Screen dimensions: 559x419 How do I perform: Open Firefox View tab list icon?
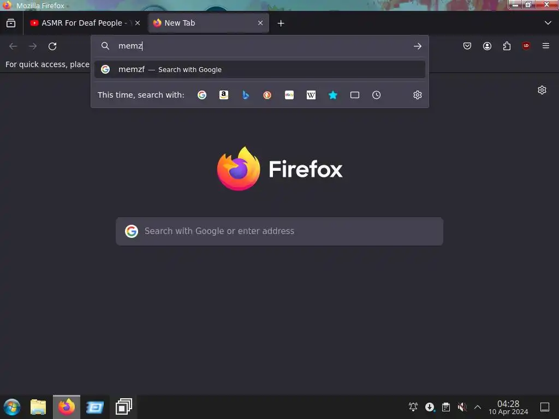11,23
